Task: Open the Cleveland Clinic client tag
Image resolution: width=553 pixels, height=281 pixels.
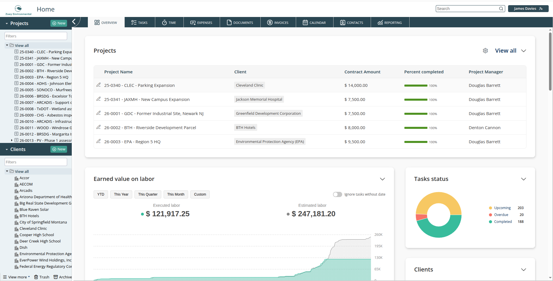Action: coord(249,85)
